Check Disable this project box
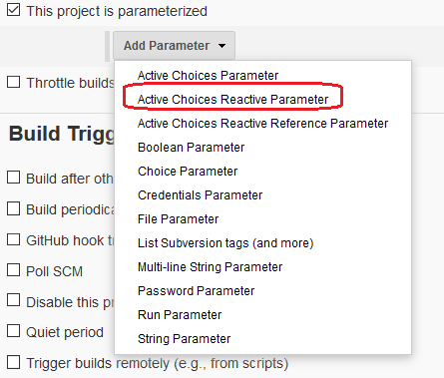The image size is (444, 378). 13,300
